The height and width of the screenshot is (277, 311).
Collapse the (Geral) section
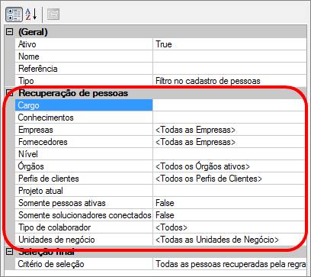click(x=9, y=32)
